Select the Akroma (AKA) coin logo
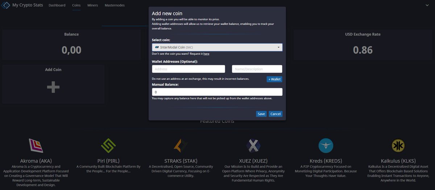435x190 pixels. coord(36,146)
